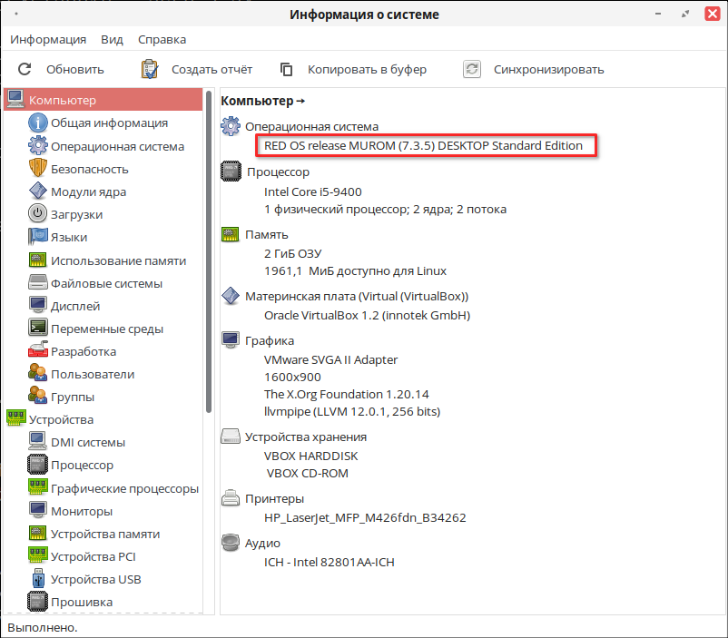The width and height of the screenshot is (728, 638).
Task: Click the terminal icon for Переменные среды
Action: pos(37,328)
